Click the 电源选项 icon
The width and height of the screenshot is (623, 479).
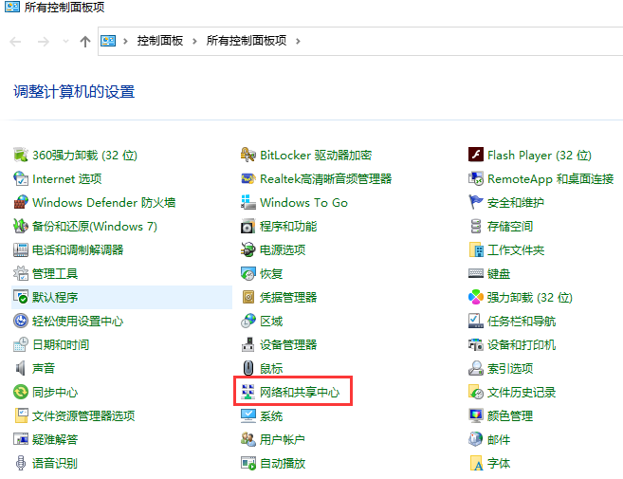[x=248, y=249]
